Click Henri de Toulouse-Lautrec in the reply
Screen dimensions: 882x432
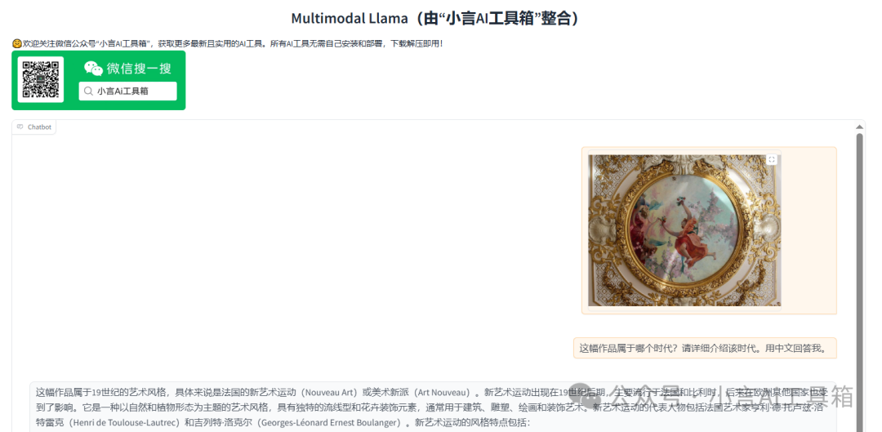(117, 422)
